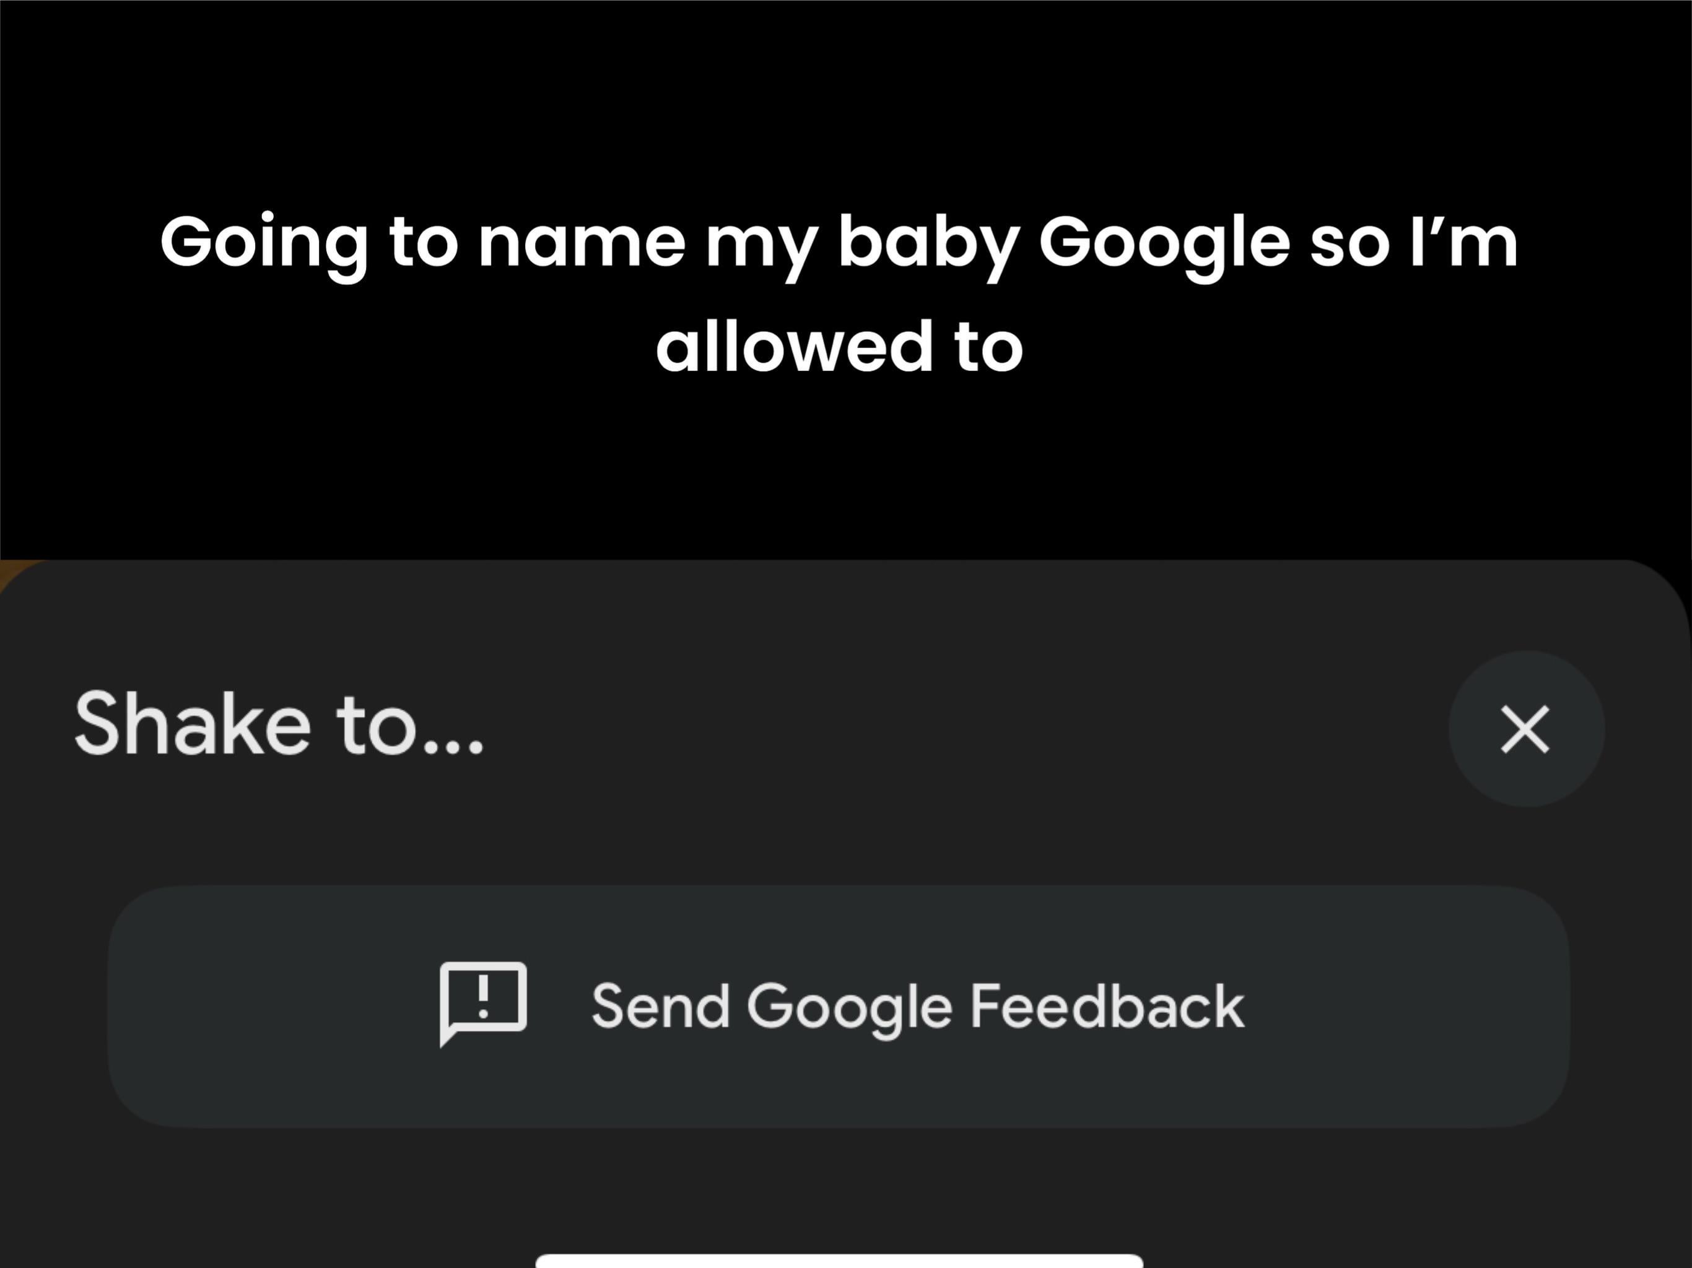Click the exclamation mark inside the feedback icon
The width and height of the screenshot is (1692, 1268).
(x=484, y=996)
